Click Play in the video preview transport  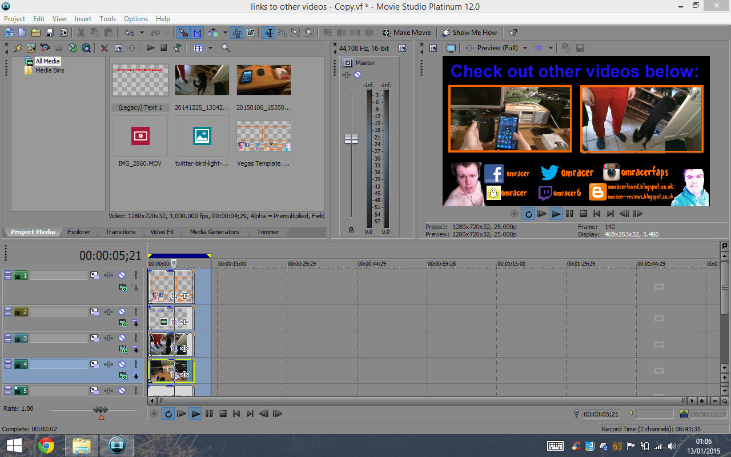click(x=556, y=214)
